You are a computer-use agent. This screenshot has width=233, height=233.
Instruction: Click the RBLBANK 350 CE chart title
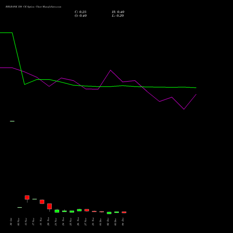pos(33,7)
